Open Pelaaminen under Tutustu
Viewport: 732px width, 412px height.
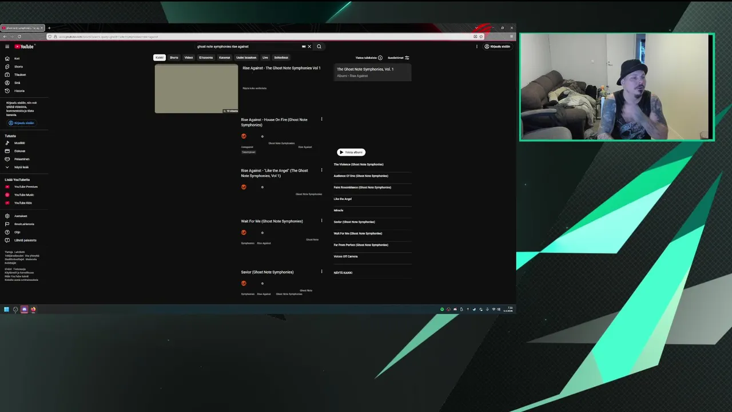point(22,159)
